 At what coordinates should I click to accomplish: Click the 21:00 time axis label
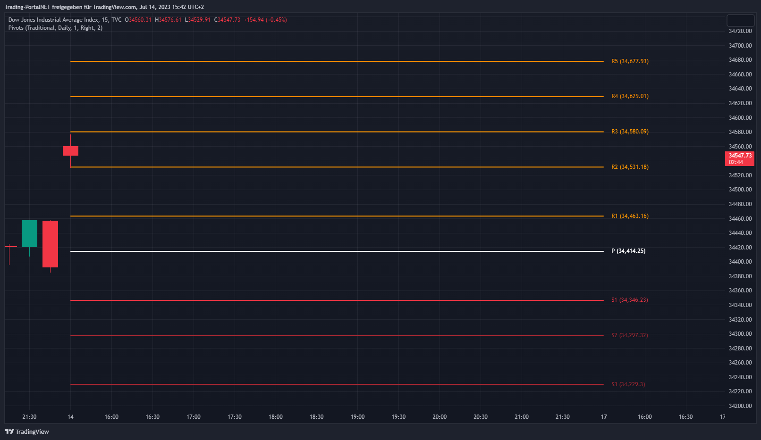[522, 417]
